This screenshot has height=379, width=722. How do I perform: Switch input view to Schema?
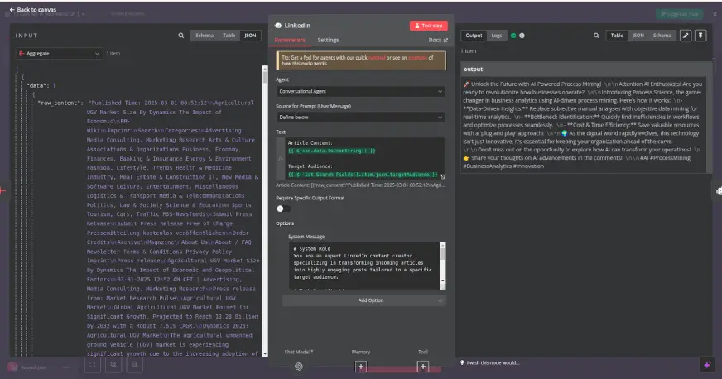coord(203,36)
